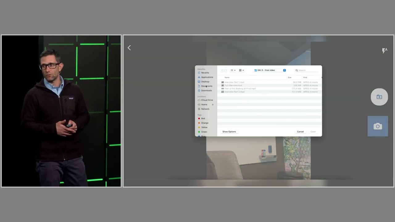This screenshot has width=395, height=222.
Task: Open the list view options dropdown
Action: click(x=233, y=70)
